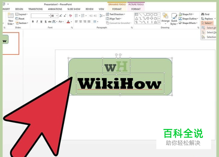
Task: Open the Arrange menu
Action: click(166, 18)
